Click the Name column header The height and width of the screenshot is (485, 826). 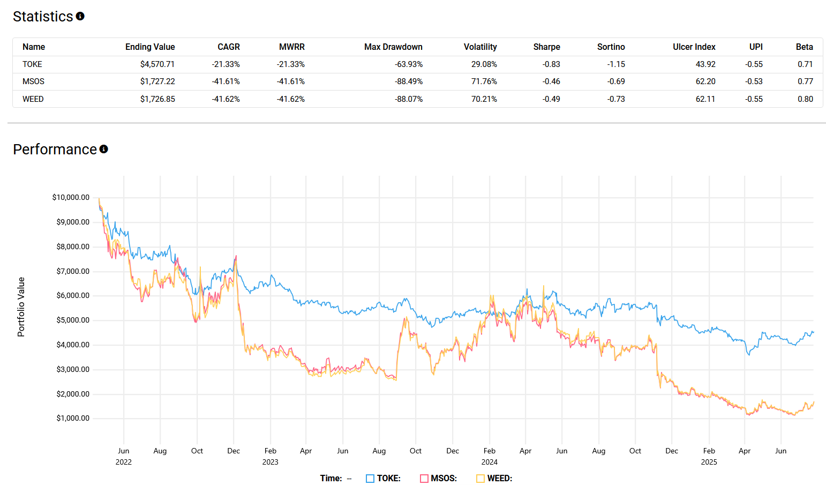coord(34,47)
